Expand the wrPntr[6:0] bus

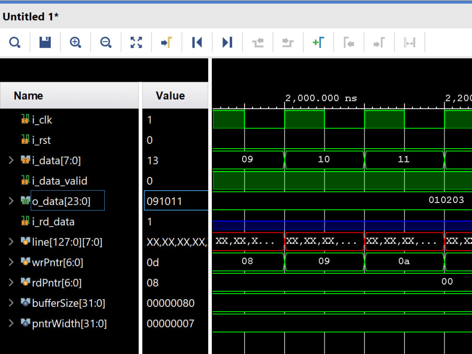[x=11, y=262]
